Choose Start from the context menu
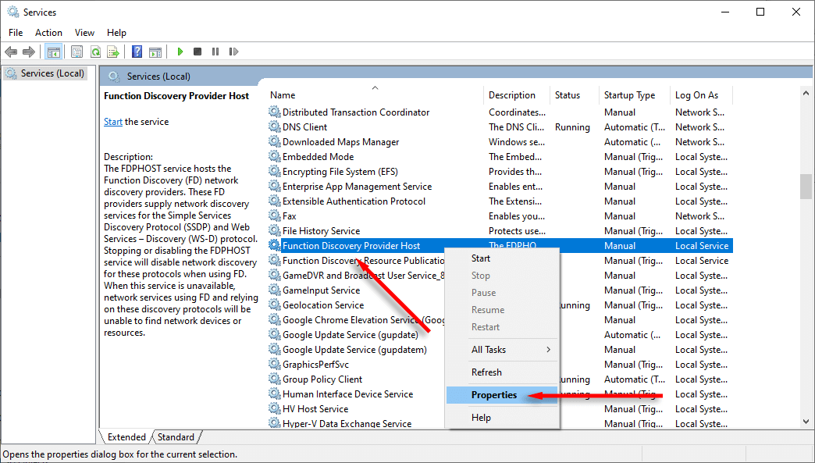 pos(481,258)
